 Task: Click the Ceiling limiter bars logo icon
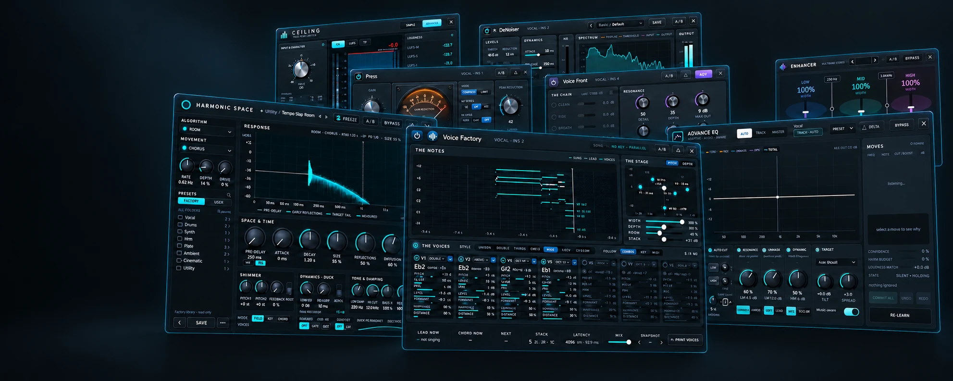(284, 35)
